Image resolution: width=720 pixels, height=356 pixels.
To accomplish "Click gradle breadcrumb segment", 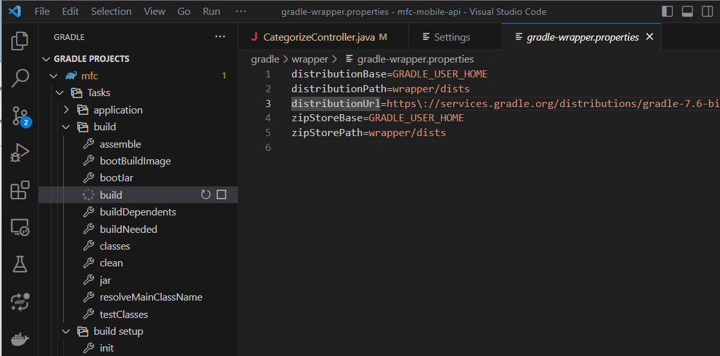I will point(265,59).
